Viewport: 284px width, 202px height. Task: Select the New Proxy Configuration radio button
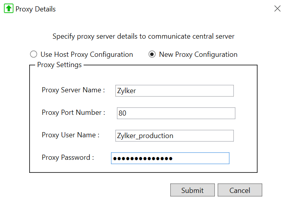(152, 54)
